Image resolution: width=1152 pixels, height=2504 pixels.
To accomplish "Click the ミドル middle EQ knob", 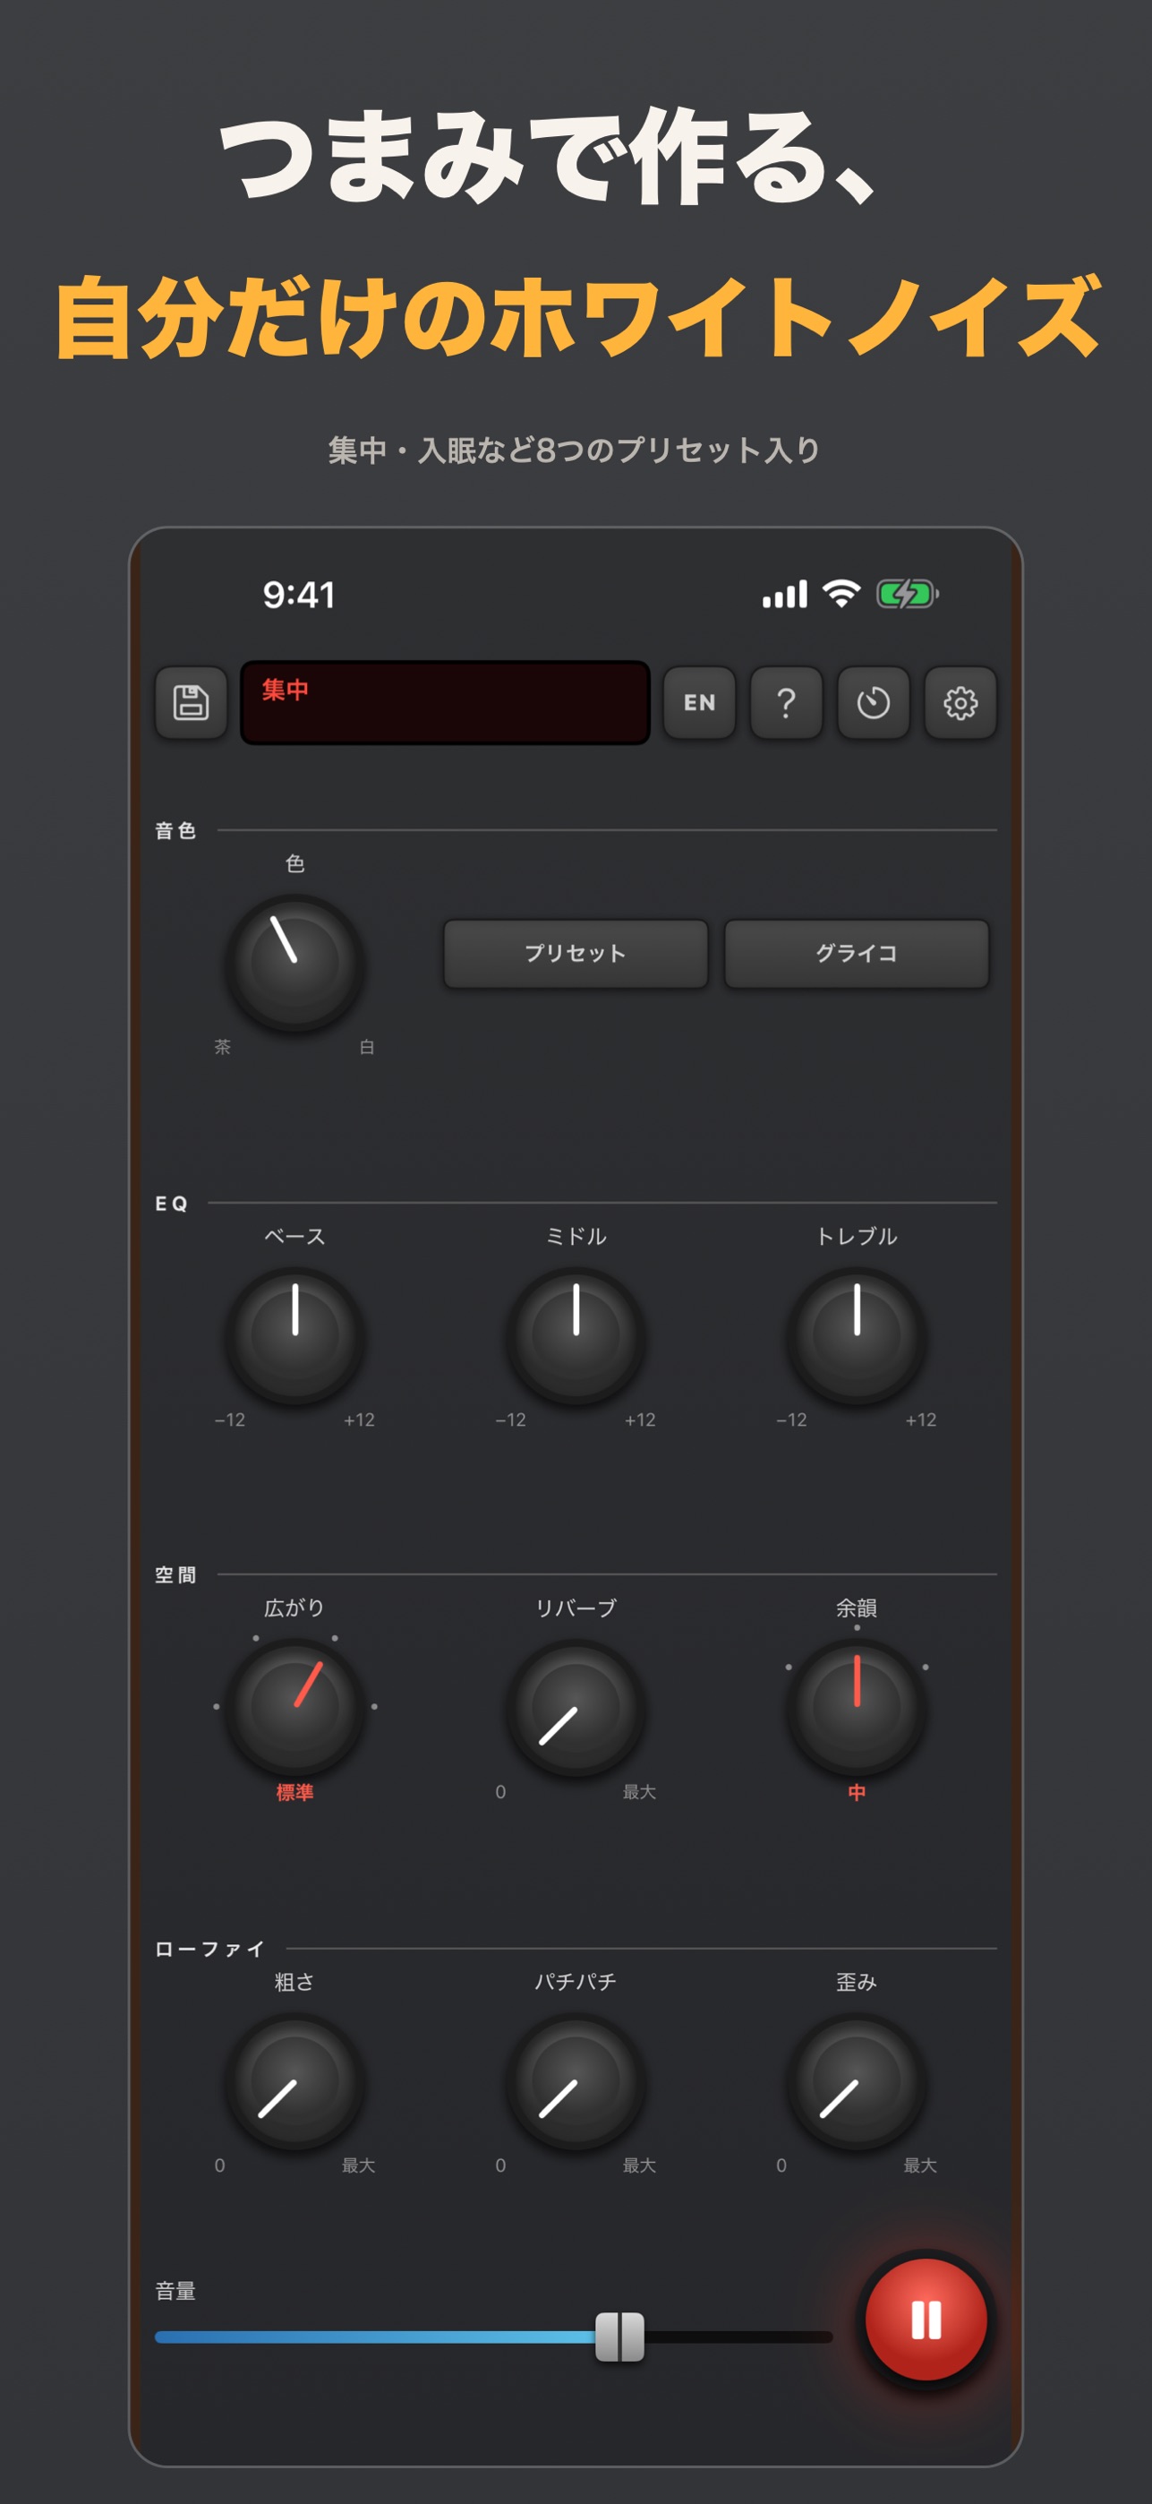I will click(x=576, y=1335).
